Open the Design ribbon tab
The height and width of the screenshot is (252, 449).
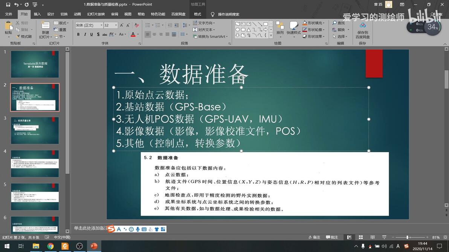pos(51,14)
